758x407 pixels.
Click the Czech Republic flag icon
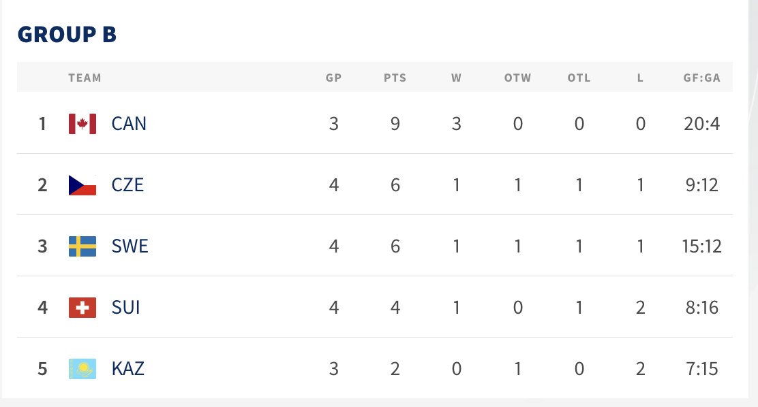pos(82,184)
